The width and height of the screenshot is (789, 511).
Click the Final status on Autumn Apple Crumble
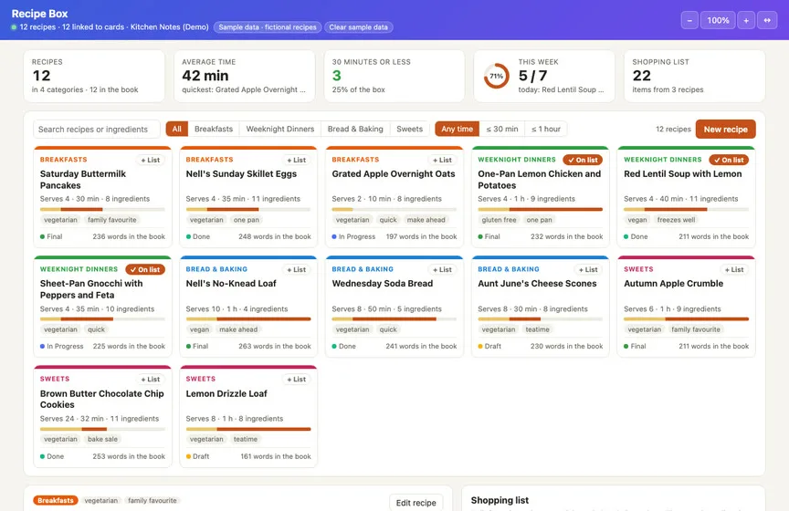pyautogui.click(x=635, y=346)
